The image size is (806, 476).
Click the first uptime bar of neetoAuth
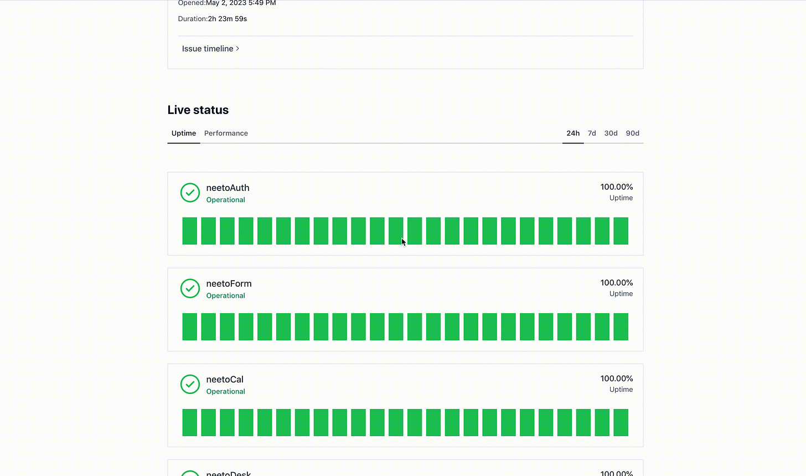pyautogui.click(x=190, y=231)
